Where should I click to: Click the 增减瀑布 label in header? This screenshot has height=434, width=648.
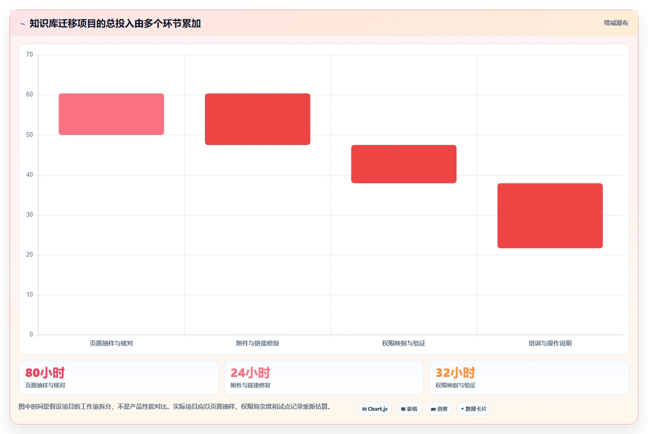616,23
